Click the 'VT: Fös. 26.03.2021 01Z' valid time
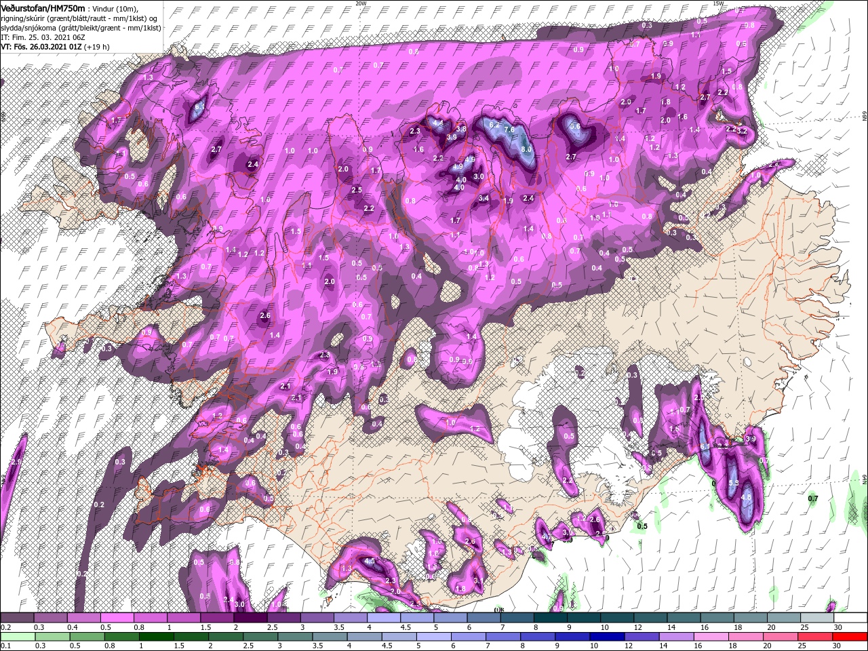Screen dimensions: 868x651 (41, 47)
